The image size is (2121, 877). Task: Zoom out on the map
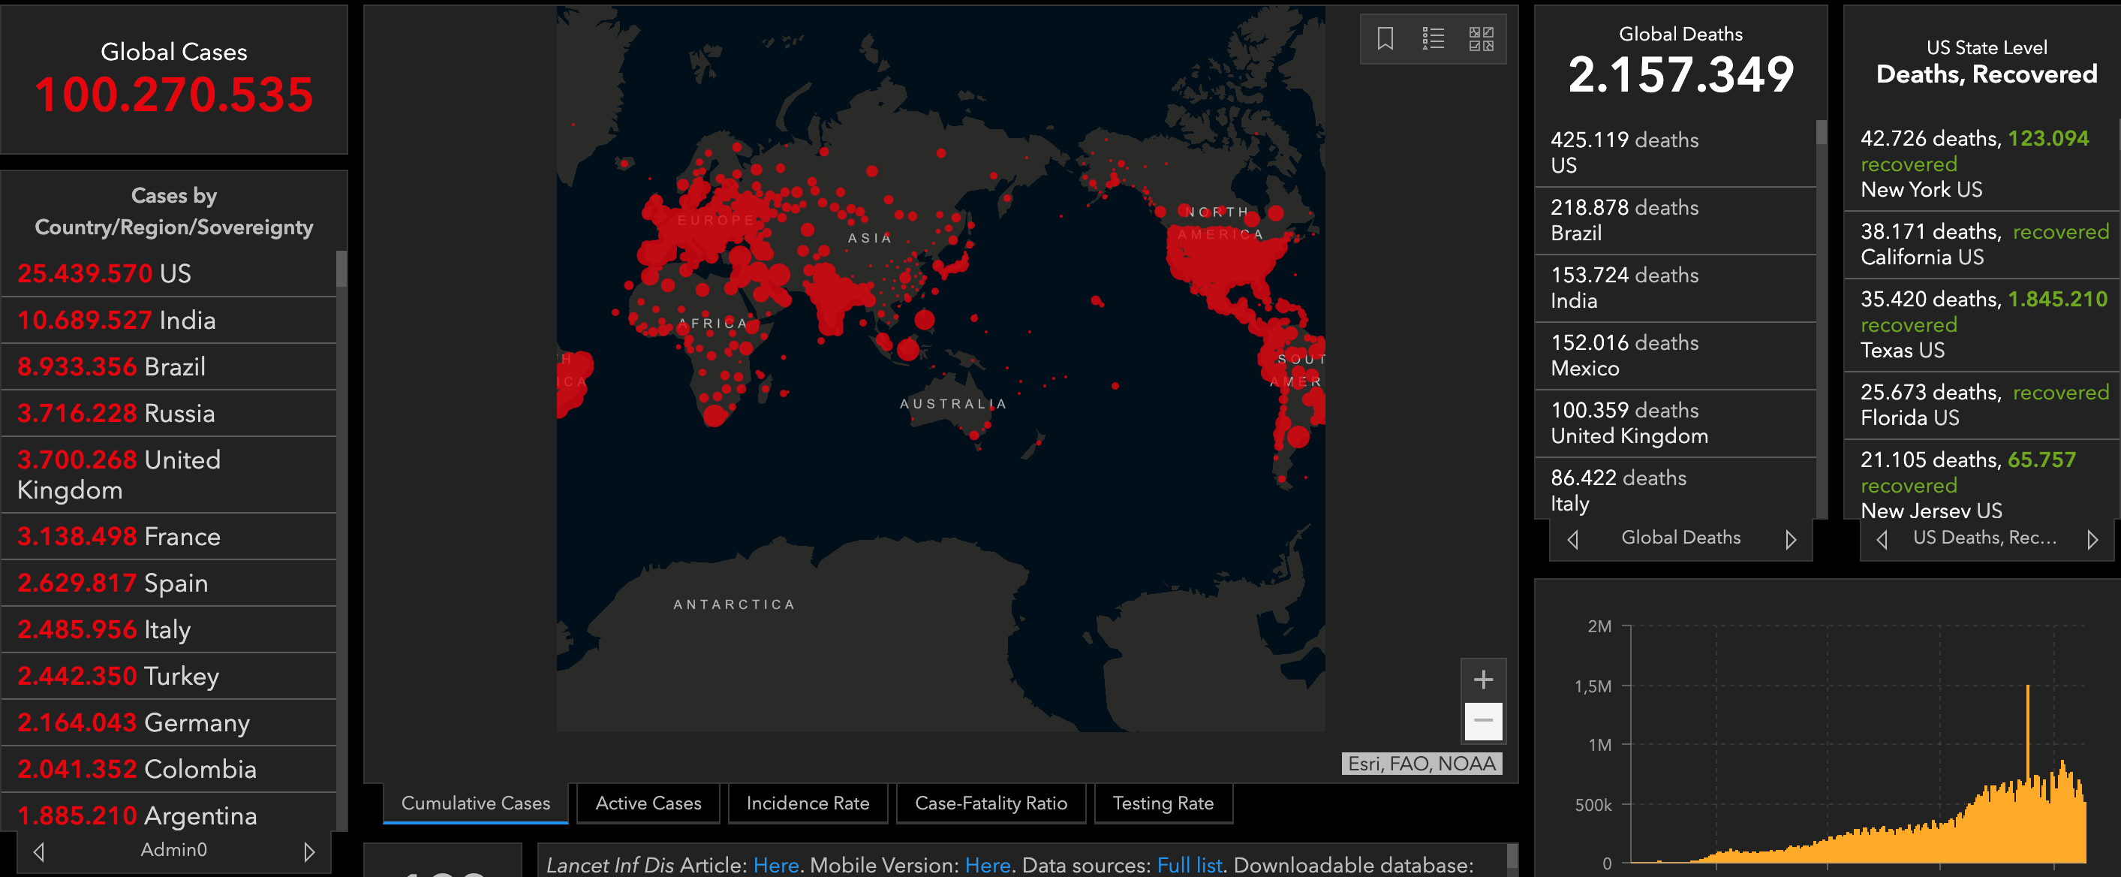point(1483,721)
